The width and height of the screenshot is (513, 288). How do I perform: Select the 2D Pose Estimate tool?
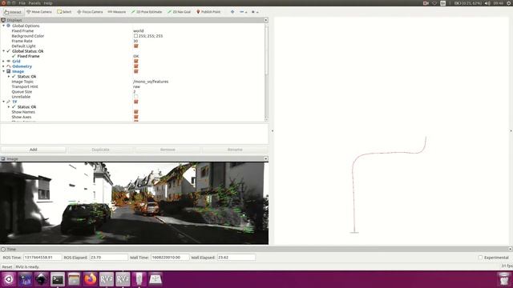[x=146, y=12]
